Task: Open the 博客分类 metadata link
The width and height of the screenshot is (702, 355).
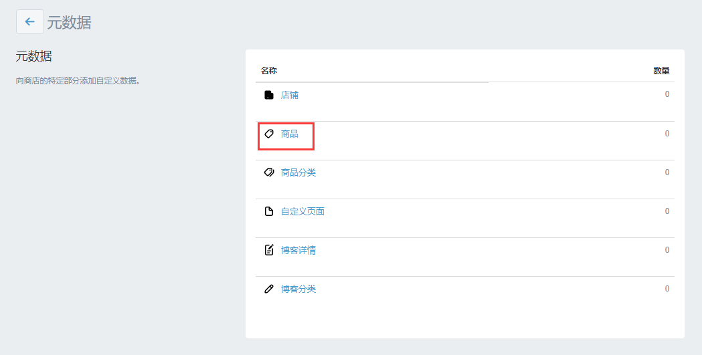Action: tap(298, 289)
